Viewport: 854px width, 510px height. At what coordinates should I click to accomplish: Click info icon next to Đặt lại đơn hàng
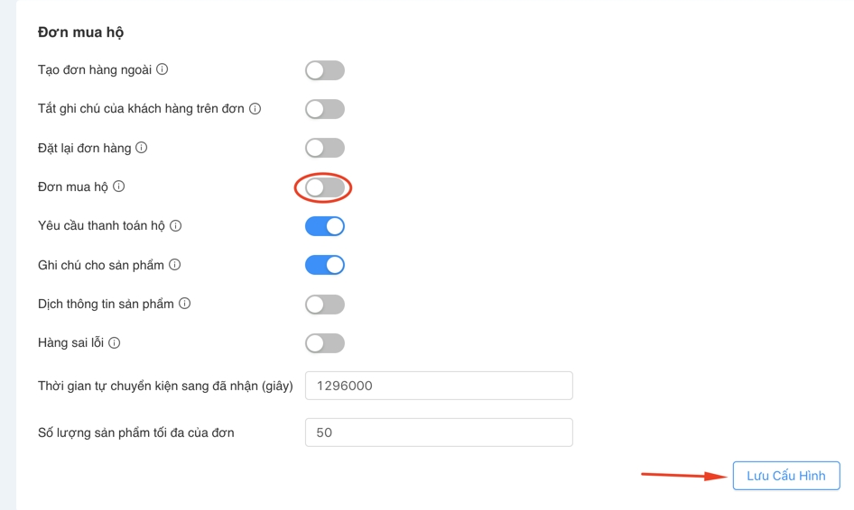point(142,148)
